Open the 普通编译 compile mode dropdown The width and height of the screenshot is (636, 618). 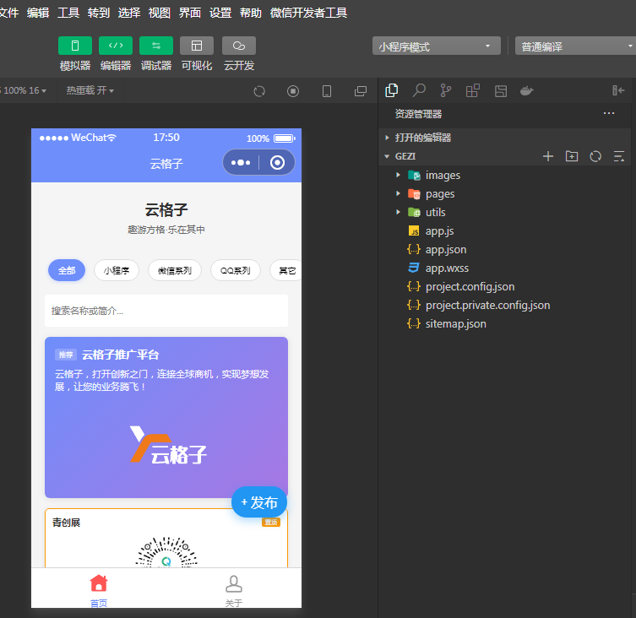(x=575, y=46)
